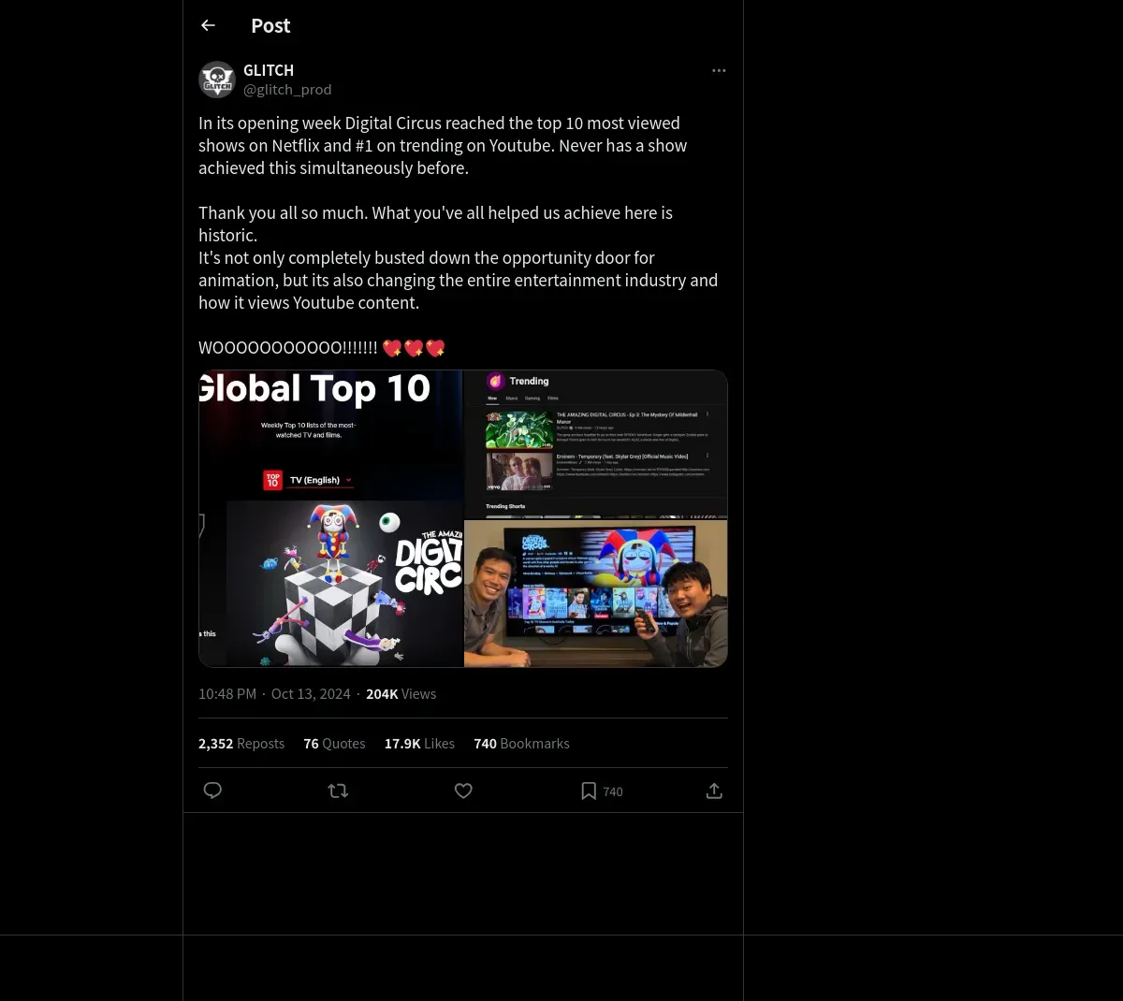Bookmark the post with 740 saves
The image size is (1123, 1001).
click(x=601, y=791)
